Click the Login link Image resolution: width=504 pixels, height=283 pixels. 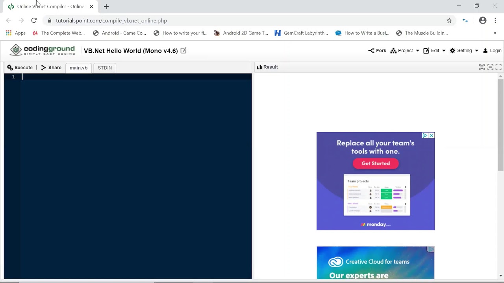pos(492,50)
